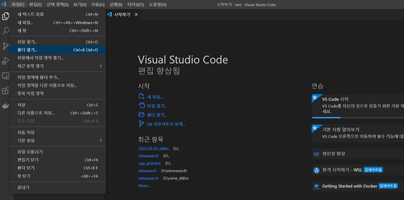Open Remote Explorer in activity bar
The height and width of the screenshot is (200, 404).
tap(6, 76)
